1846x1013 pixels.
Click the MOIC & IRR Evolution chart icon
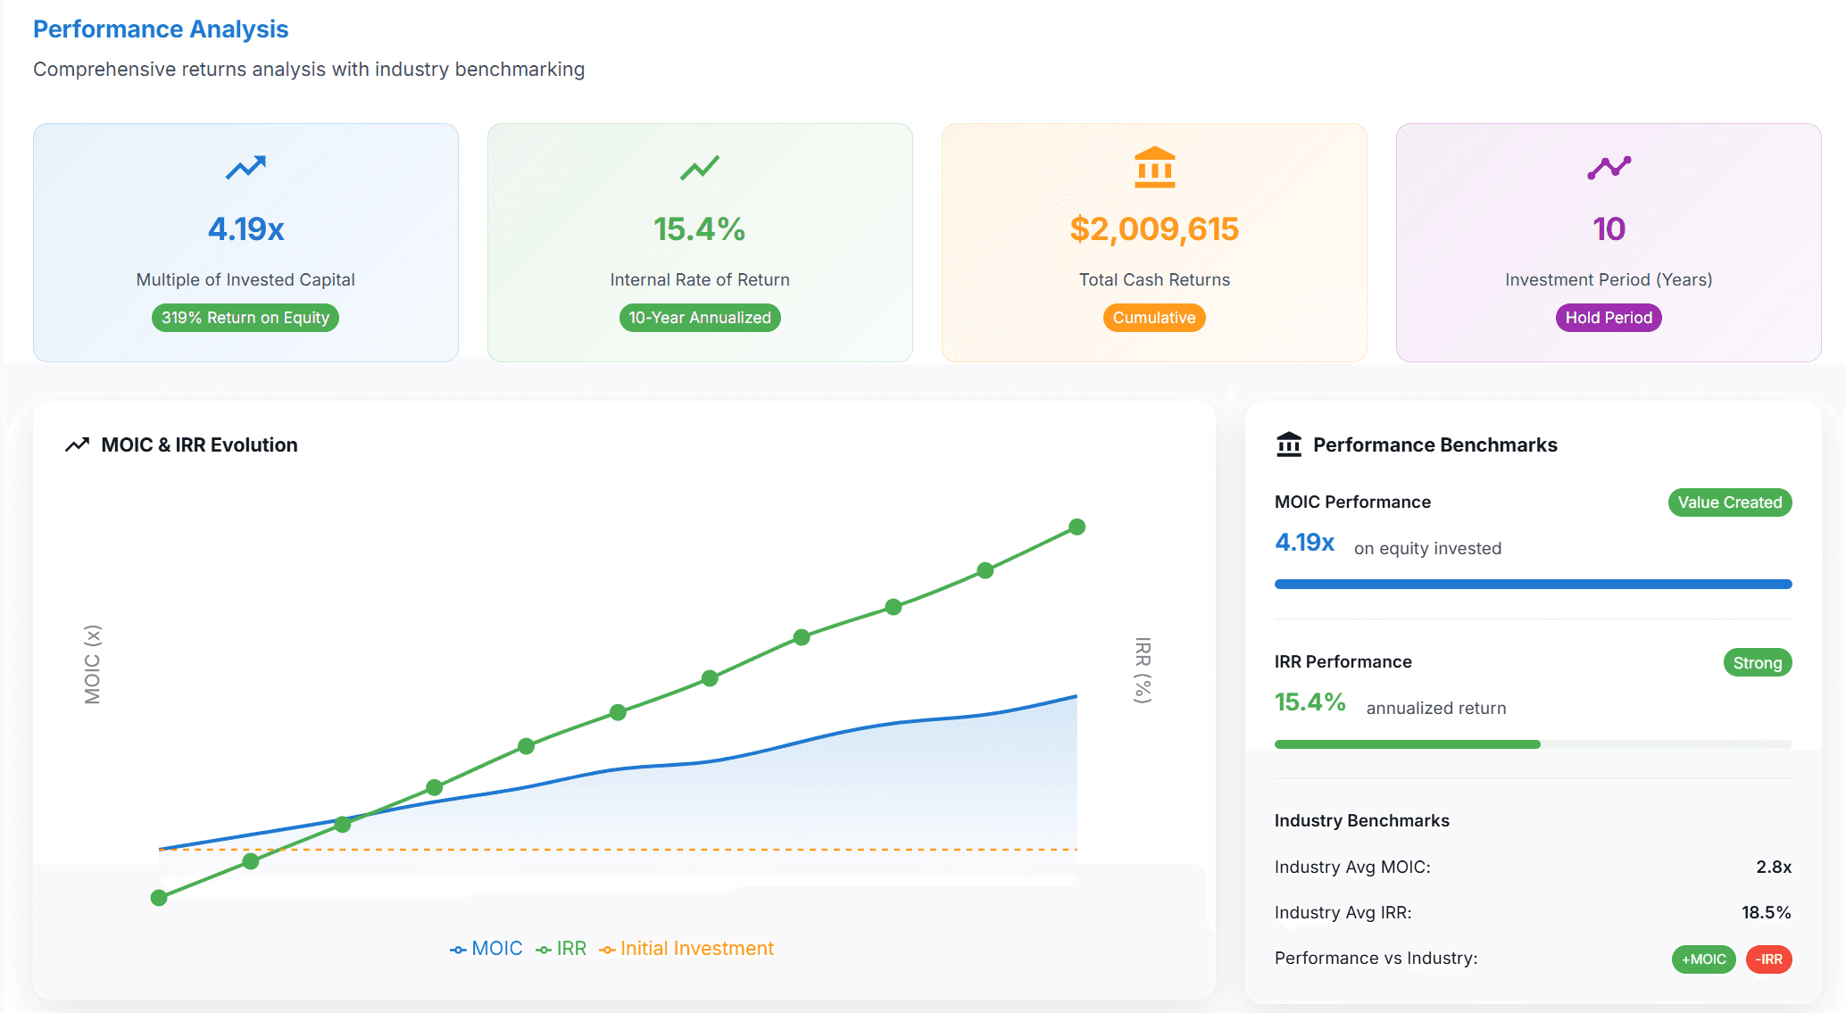click(x=77, y=444)
